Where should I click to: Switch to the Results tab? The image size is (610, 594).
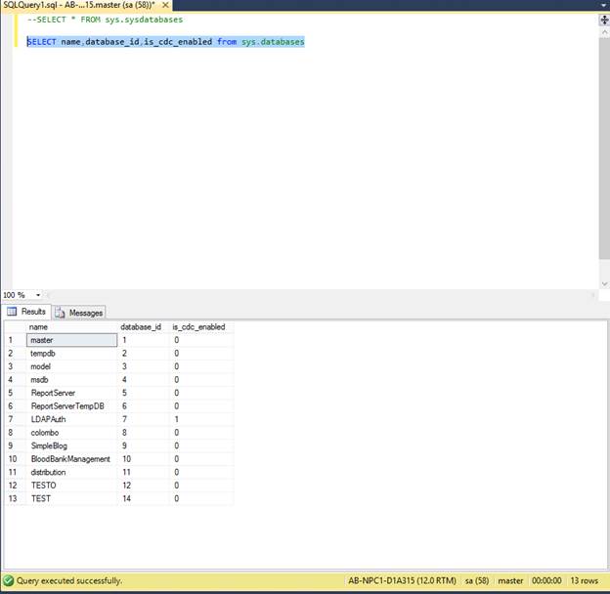click(x=26, y=312)
